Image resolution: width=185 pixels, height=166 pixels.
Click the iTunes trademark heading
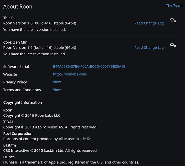[x=9, y=157]
